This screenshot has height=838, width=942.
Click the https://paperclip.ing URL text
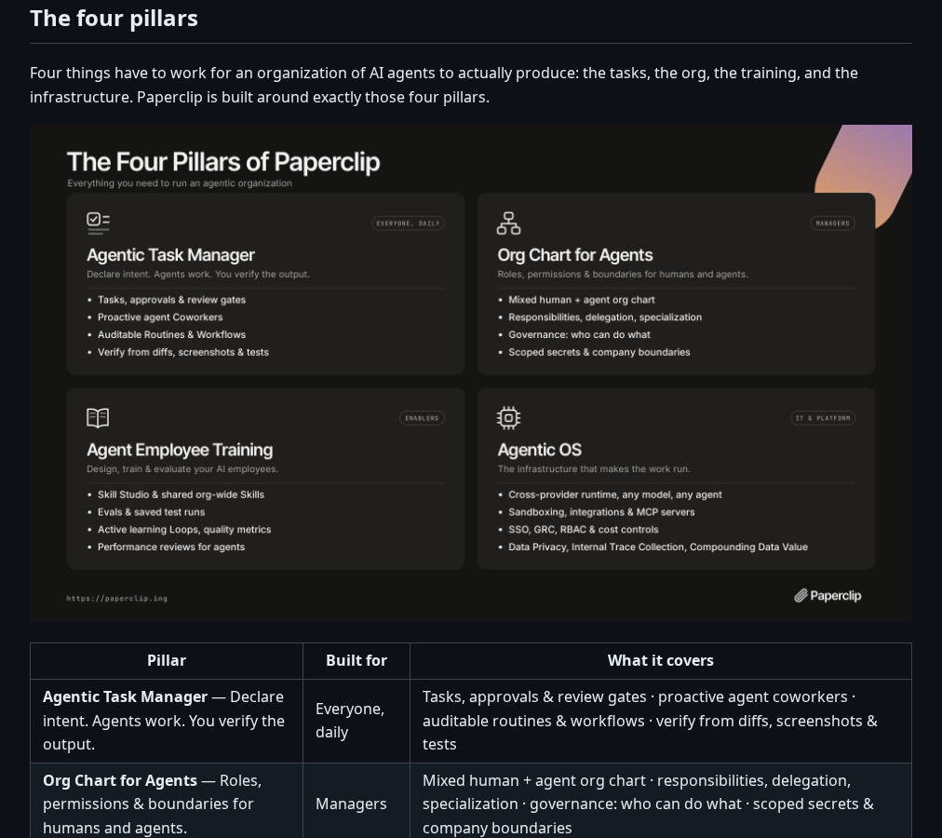coord(116,598)
